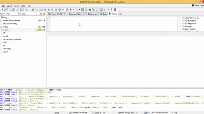Expand SQL functions helper node

[x=180, y=21]
